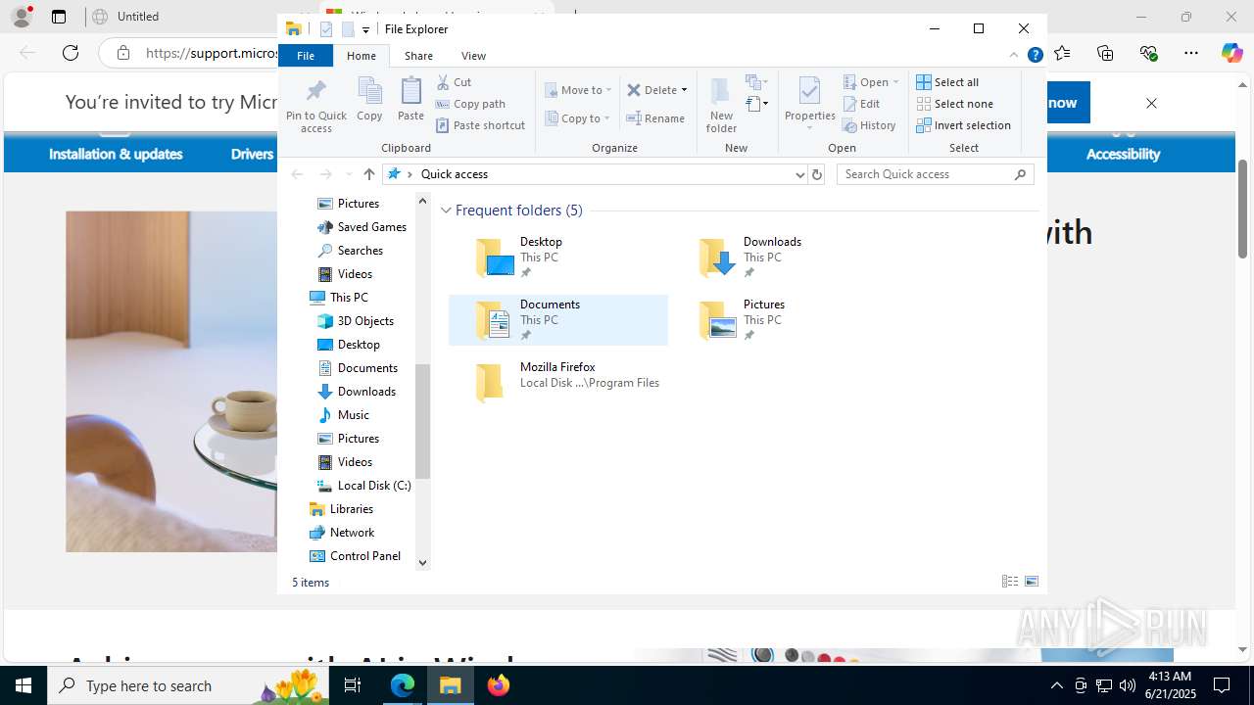Switch to the Share ribbon tab

418,56
